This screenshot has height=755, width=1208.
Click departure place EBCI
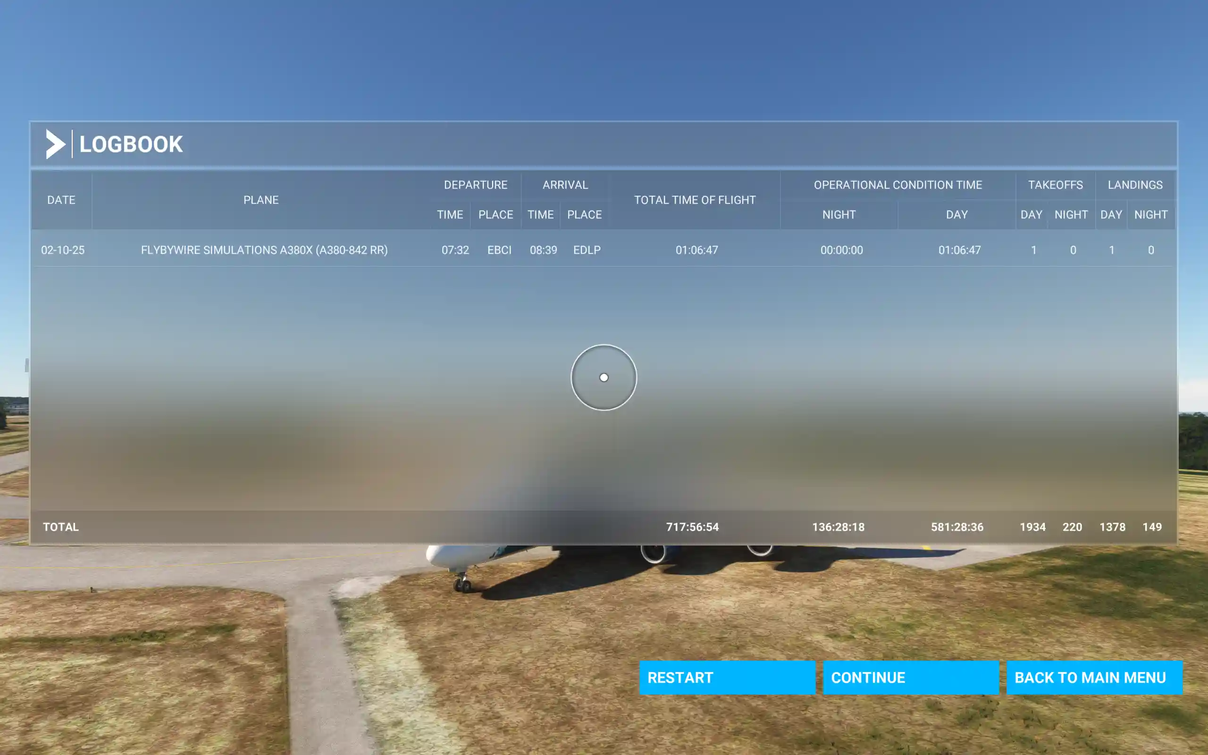[x=499, y=250]
